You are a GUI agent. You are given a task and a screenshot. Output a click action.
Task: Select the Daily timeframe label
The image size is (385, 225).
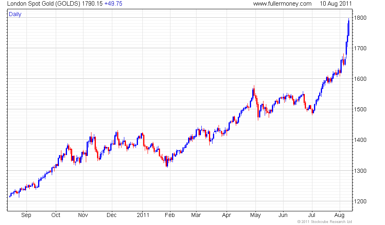pos(15,14)
